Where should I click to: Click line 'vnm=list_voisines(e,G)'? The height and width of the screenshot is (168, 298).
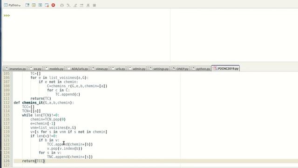[x=53, y=127]
